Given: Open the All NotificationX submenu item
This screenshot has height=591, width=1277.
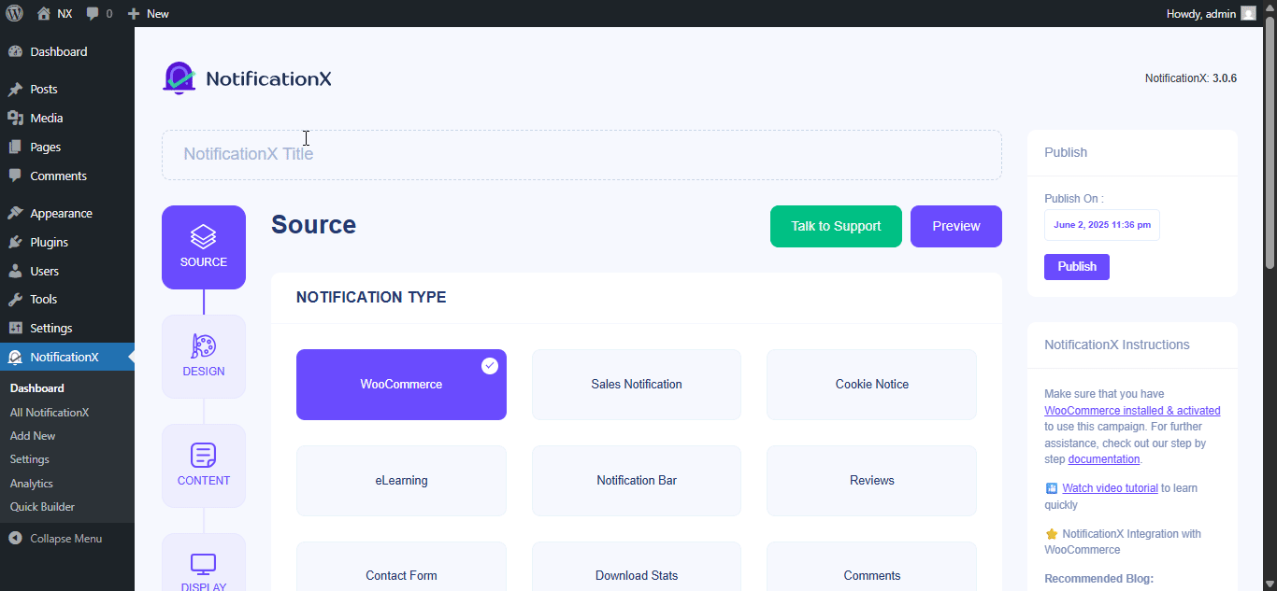Looking at the screenshot, I should point(50,413).
